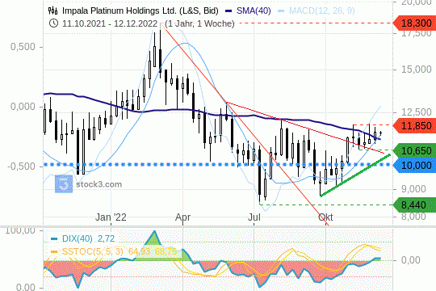Click the 9,000 price axis value

(x=413, y=189)
